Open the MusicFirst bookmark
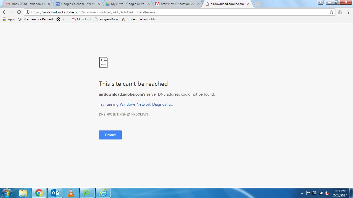This screenshot has width=353, height=198. coord(81,19)
